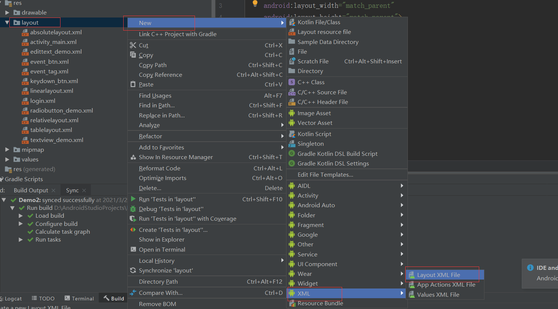This screenshot has height=309, width=558.
Task: Click the yellow lightbulb intention icon in editor
Action: click(255, 4)
